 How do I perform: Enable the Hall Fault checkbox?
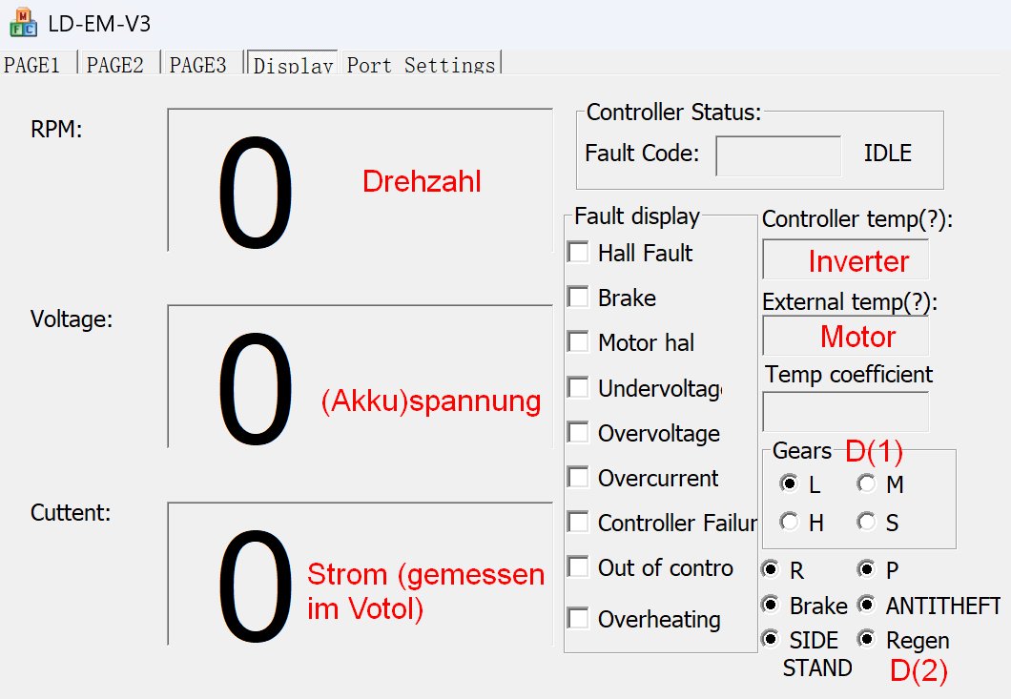point(578,252)
